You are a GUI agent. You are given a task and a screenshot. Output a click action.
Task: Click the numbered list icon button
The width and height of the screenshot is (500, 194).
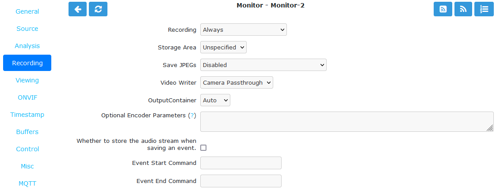point(484,9)
